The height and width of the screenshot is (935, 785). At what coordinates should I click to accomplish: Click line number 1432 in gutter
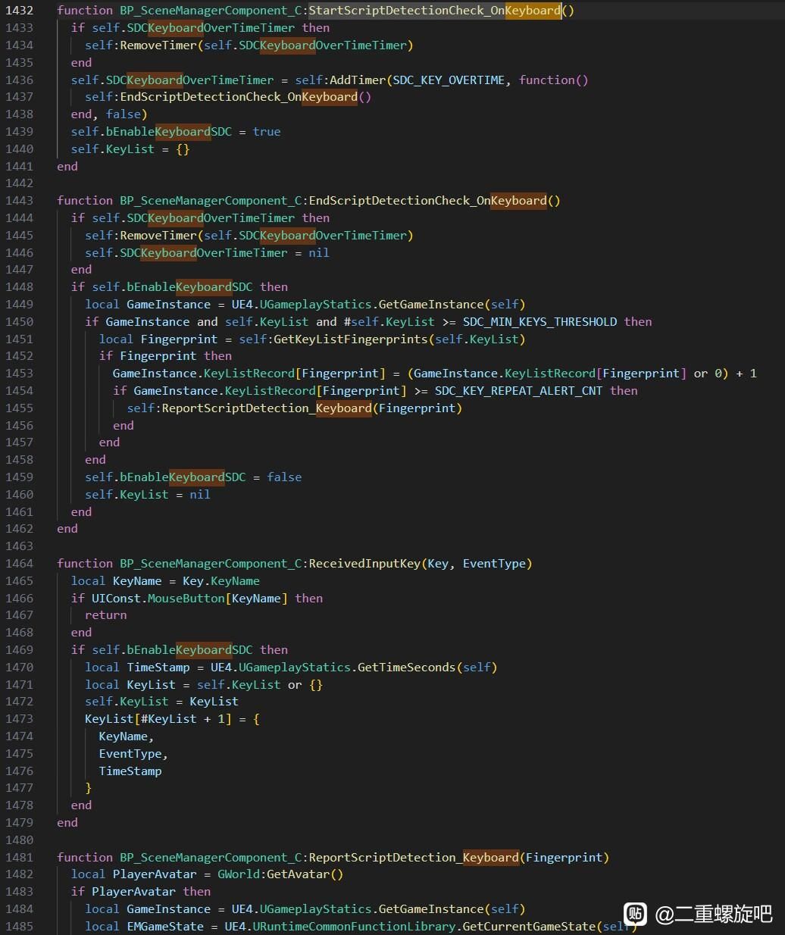[20, 11]
